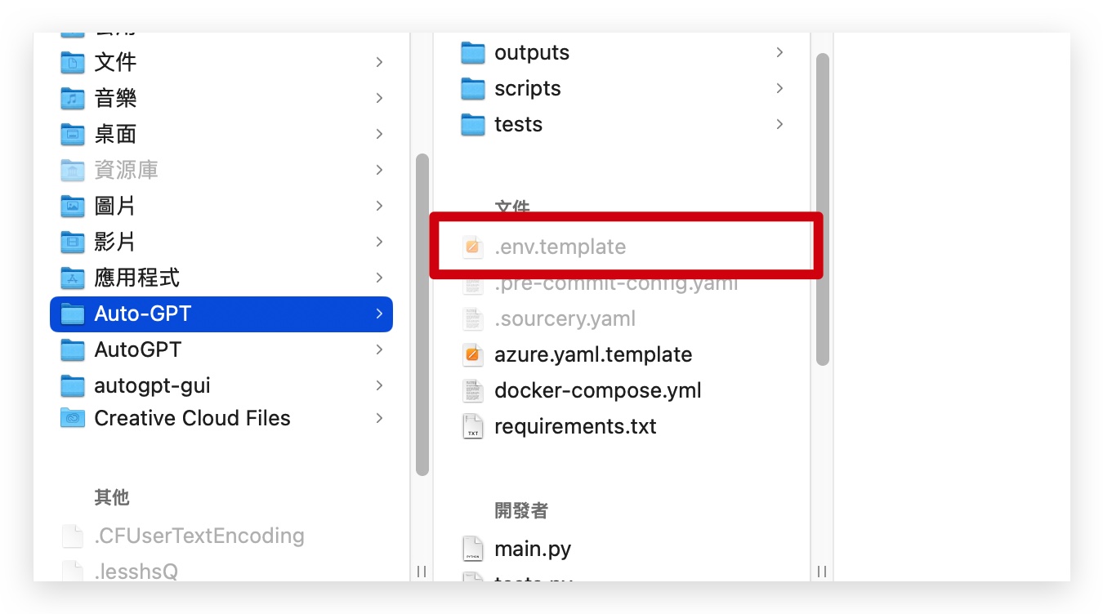Expand the outputs folder chevron
This screenshot has width=1103, height=614.
click(779, 52)
